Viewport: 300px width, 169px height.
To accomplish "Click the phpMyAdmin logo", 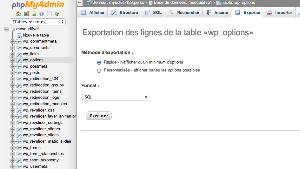I will click(x=38, y=4).
